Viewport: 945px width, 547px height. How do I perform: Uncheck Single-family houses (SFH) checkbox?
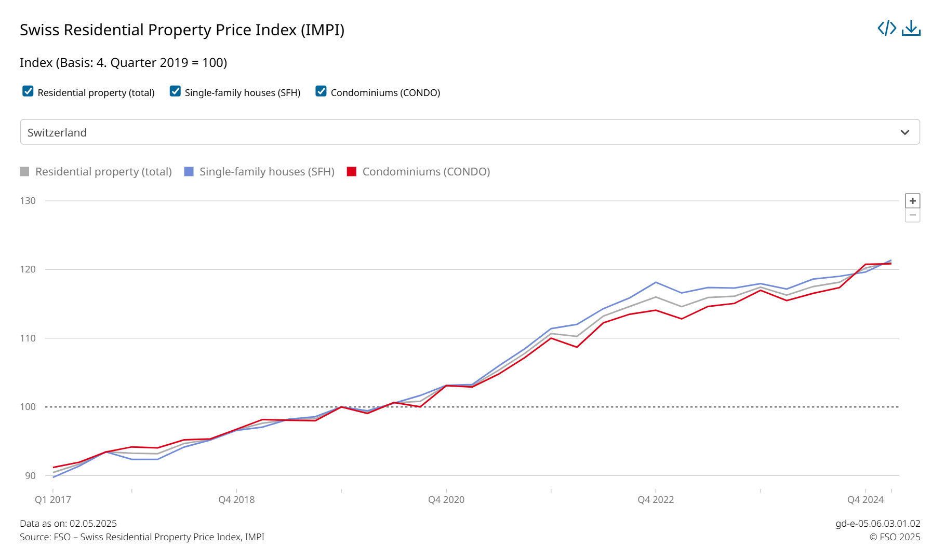[176, 92]
